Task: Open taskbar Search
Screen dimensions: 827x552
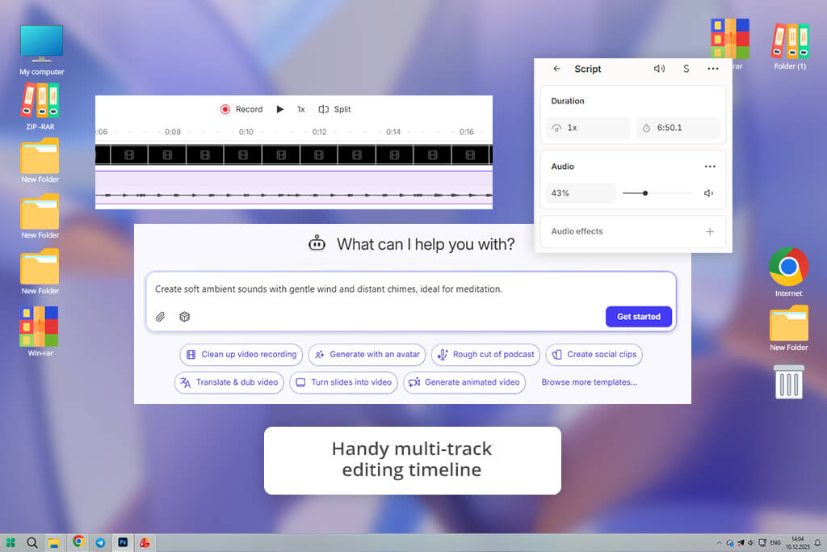Action: click(x=32, y=542)
